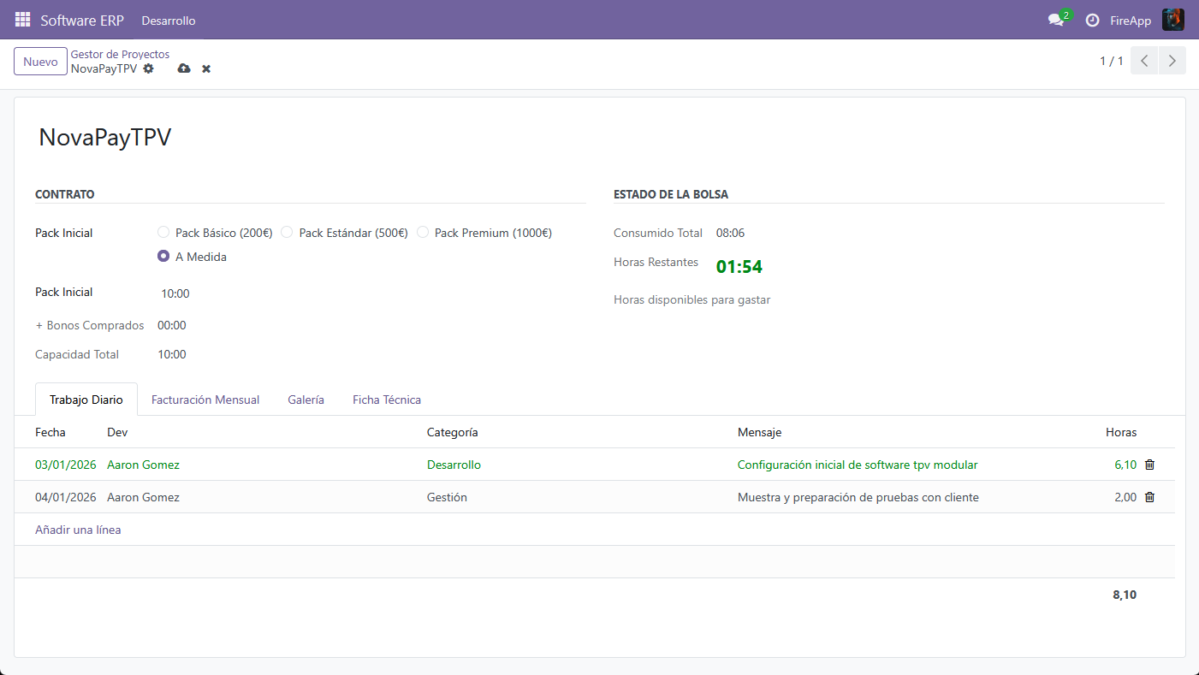Switch to the Facturación Mensual tab
Viewport: 1199px width, 675px height.
click(205, 400)
